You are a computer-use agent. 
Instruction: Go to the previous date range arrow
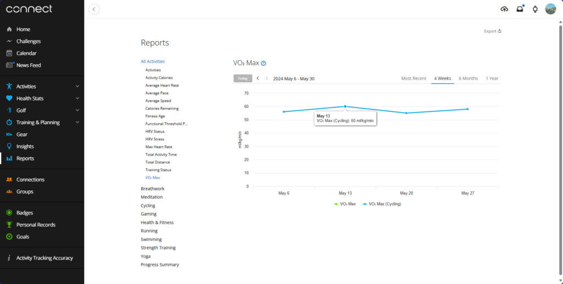(258, 78)
